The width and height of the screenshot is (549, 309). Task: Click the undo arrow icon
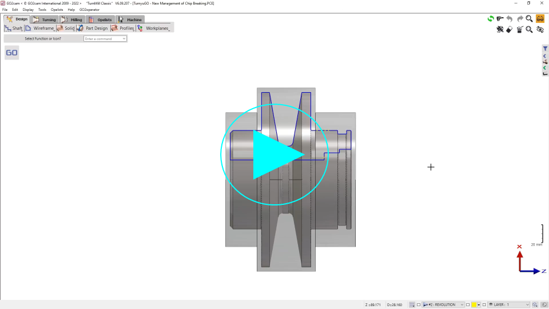point(510,19)
